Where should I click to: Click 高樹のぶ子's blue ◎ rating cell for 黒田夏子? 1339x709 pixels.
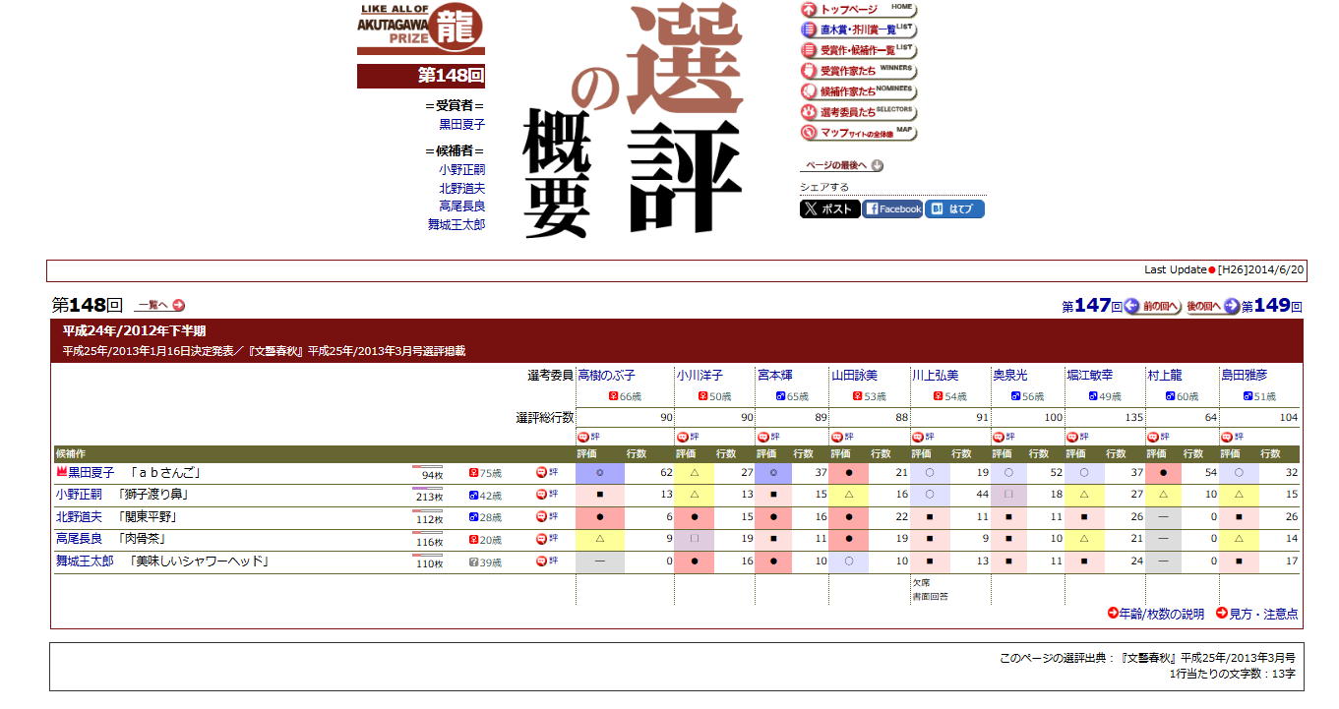(599, 473)
